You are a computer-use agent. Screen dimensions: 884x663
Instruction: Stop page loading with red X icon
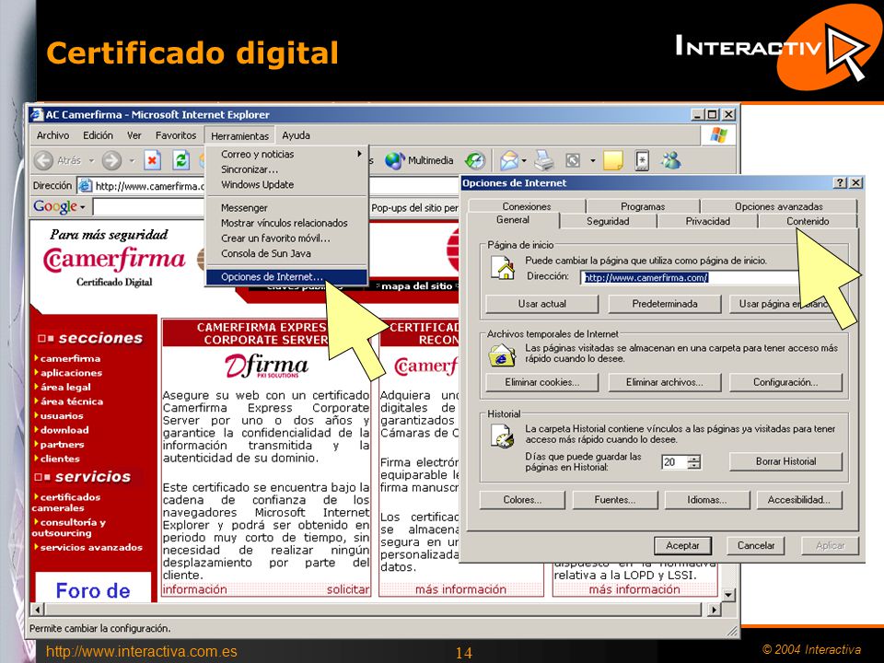152,160
